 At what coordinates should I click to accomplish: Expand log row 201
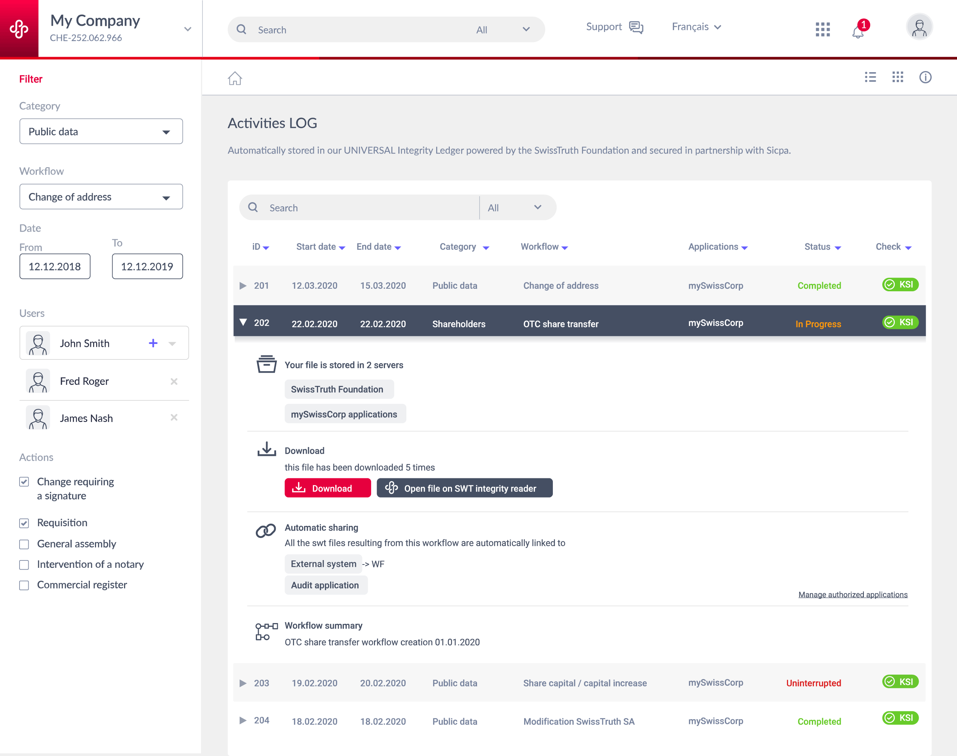pyautogui.click(x=243, y=285)
